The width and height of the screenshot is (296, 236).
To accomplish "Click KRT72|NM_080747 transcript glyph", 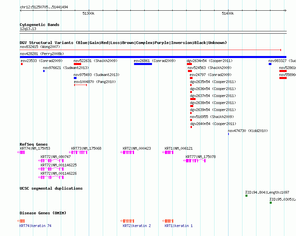I will pos(51,161).
